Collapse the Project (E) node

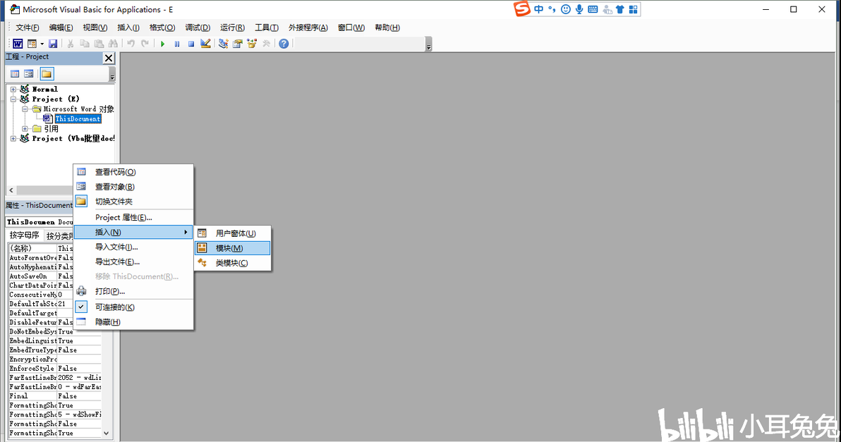[x=13, y=99]
